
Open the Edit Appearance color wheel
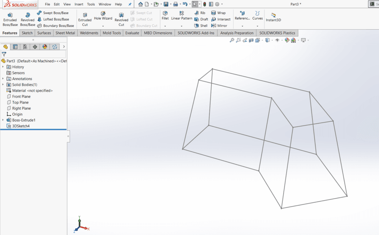(287, 40)
